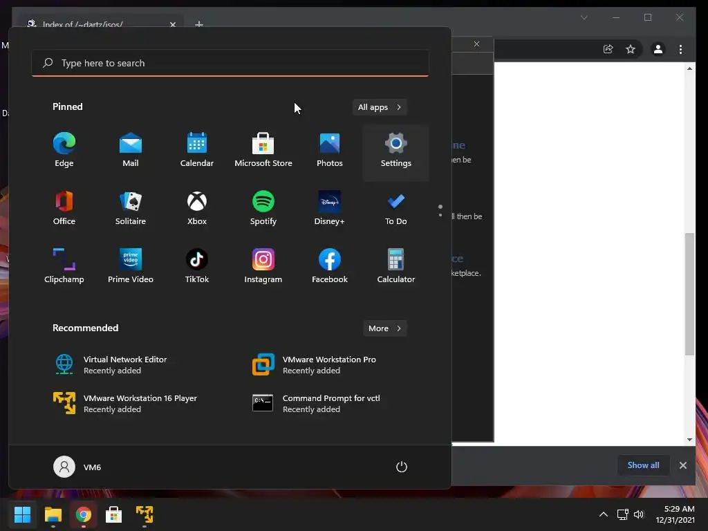Image resolution: width=708 pixels, height=531 pixels.
Task: Open the network status tray icon
Action: click(623, 514)
